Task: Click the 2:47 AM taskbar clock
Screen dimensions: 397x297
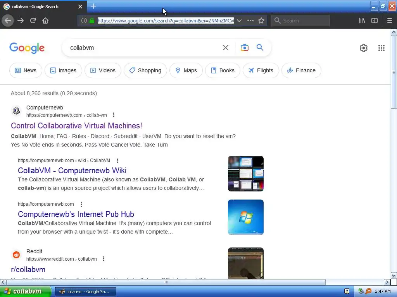Action: point(383,292)
